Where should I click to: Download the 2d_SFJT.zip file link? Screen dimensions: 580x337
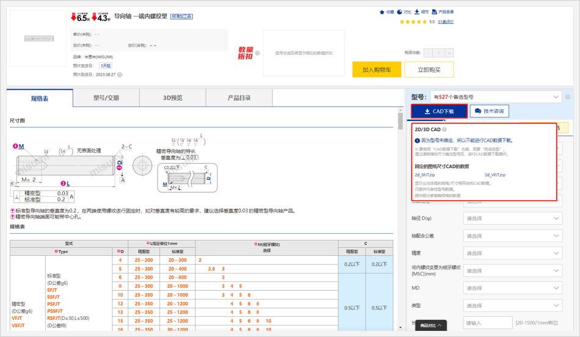point(425,175)
